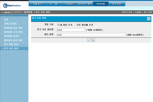153x102 pixels.
Task: Click the X cancel icon
Action: [x=93, y=40]
